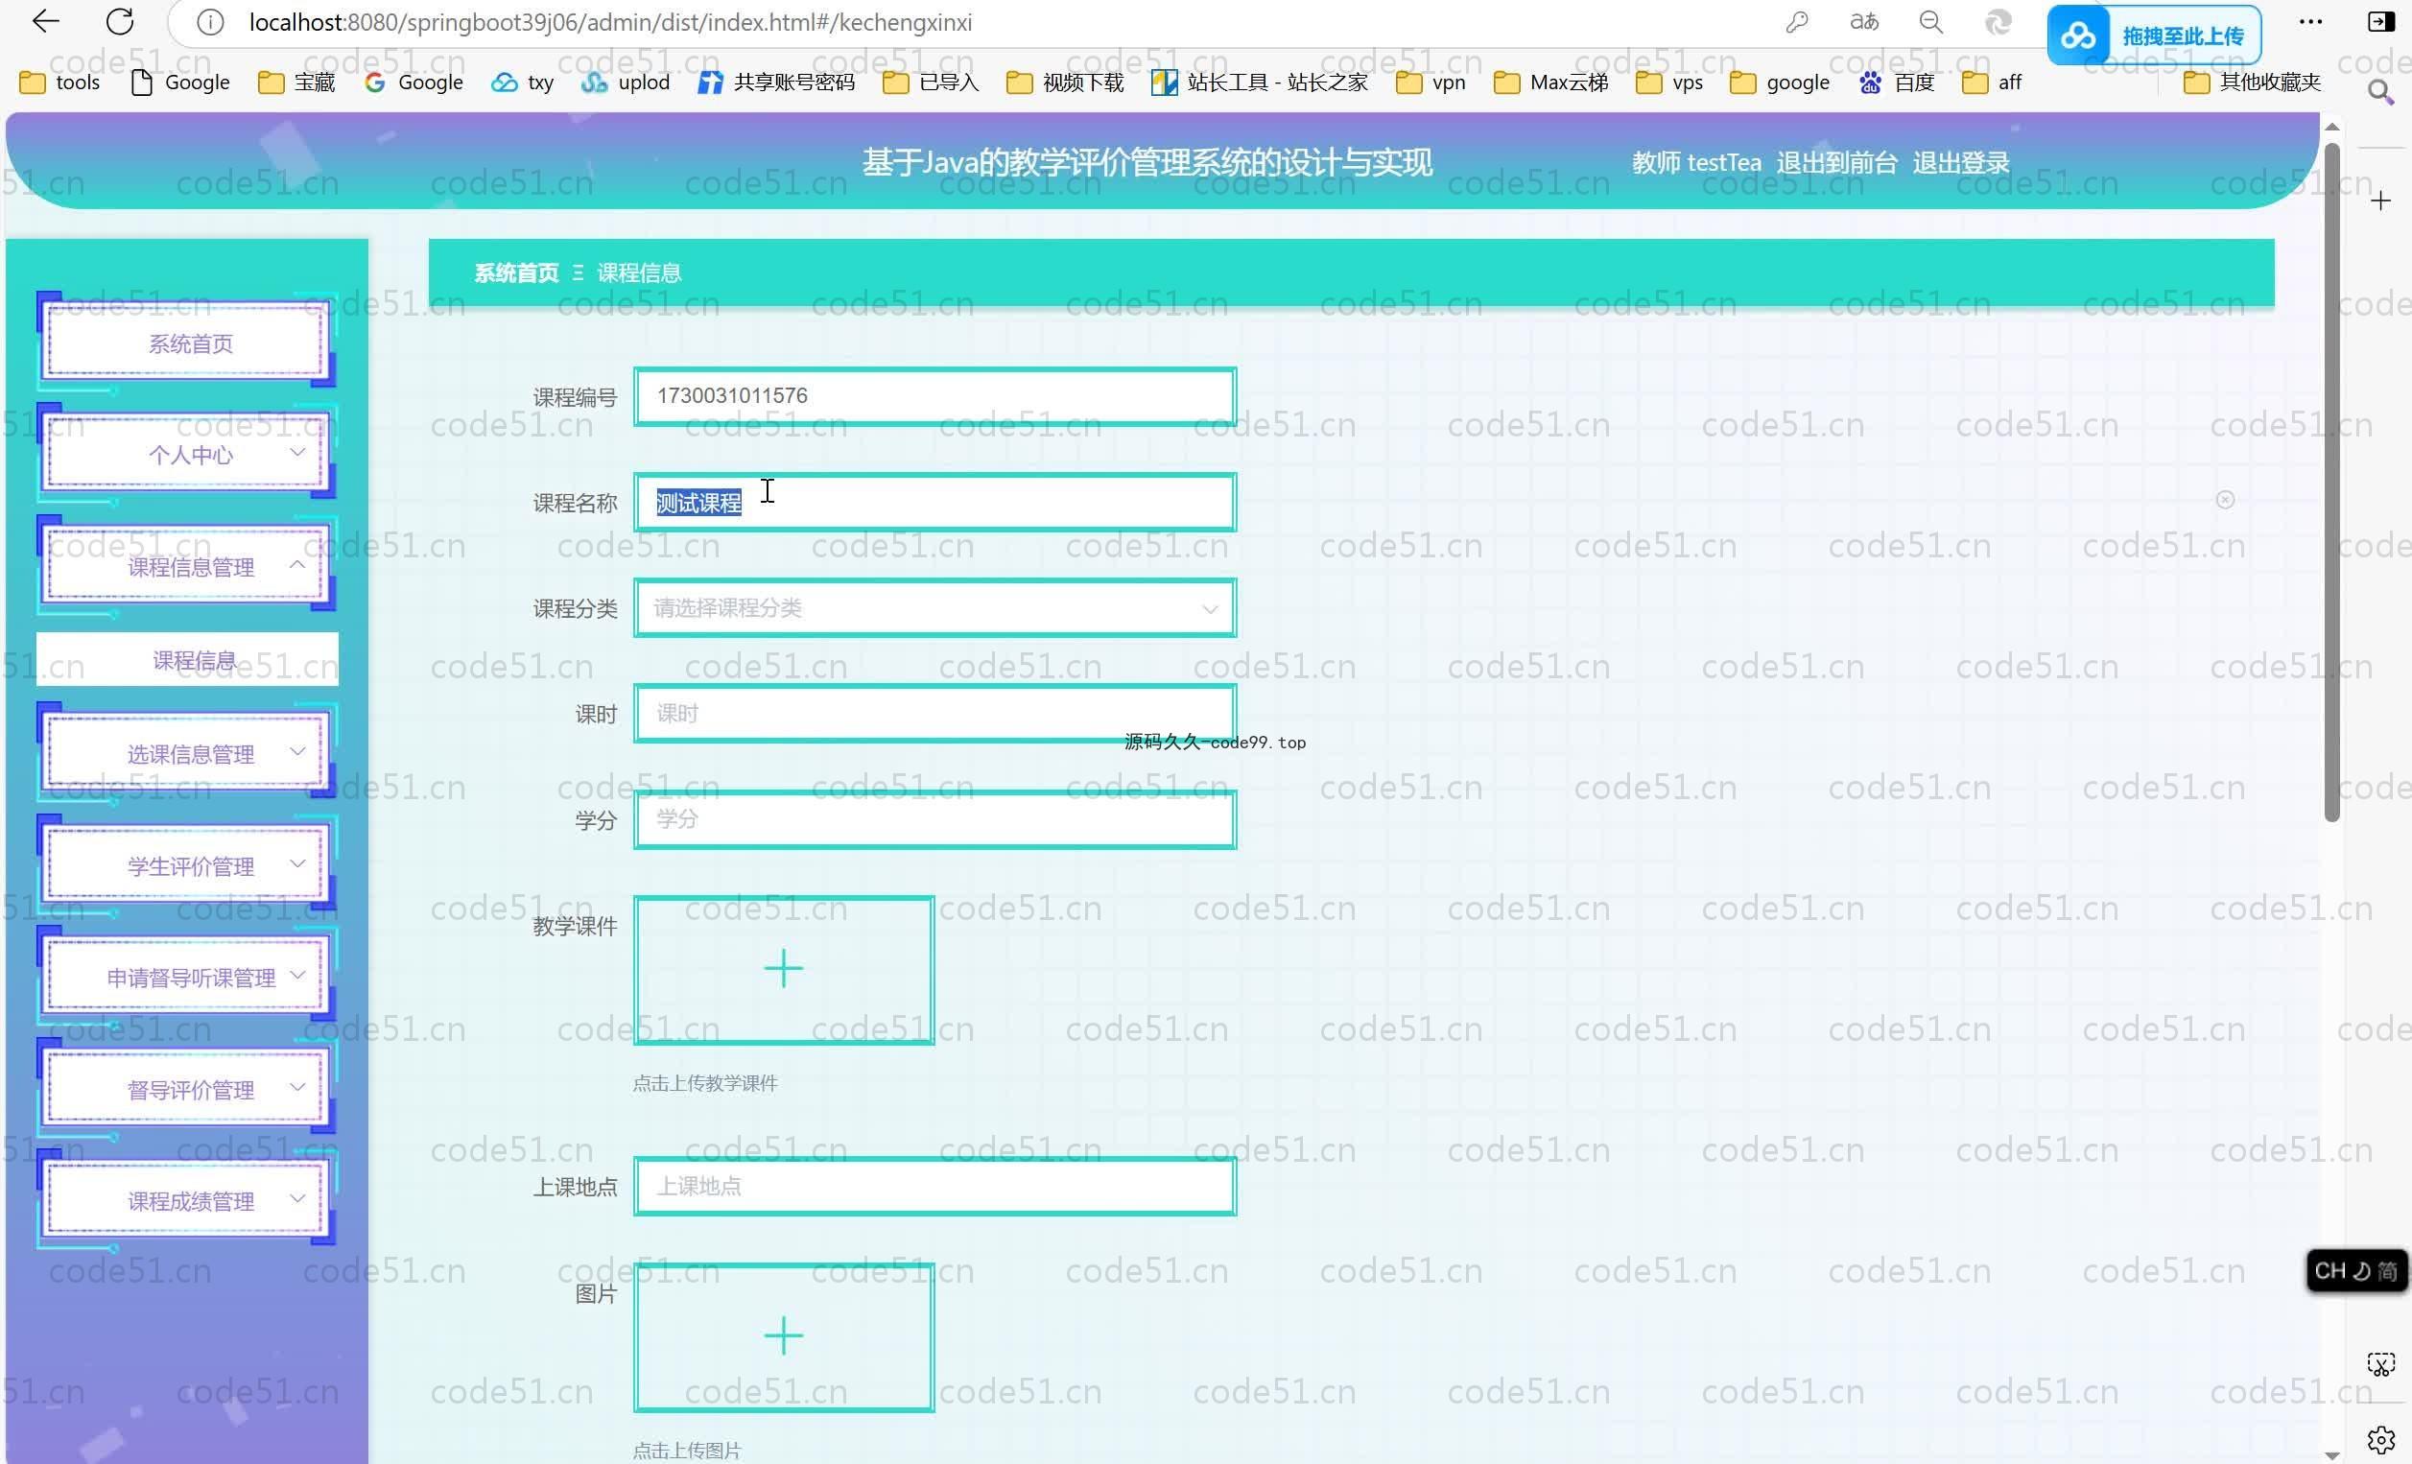Select the 课程信息 submenu item

187,660
